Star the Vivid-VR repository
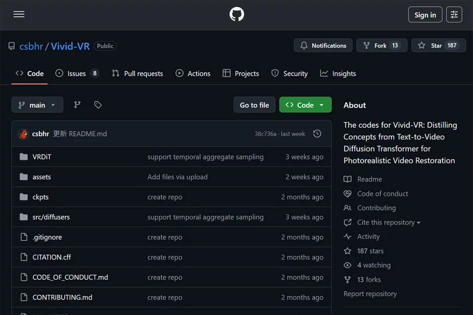Screen dimensions: 473x315 [439, 45]
